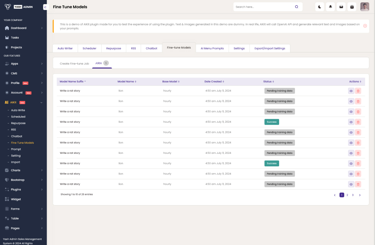Collapse the AIKit menu chevron
Screen dimensions: 375x245
[x=41, y=103]
